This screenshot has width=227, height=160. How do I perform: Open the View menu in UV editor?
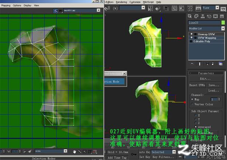coord(36,6)
